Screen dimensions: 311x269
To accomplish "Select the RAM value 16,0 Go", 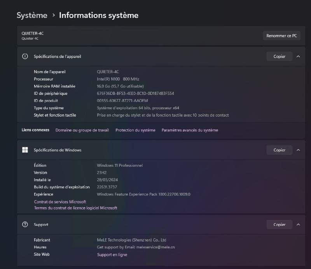I will point(120,86).
